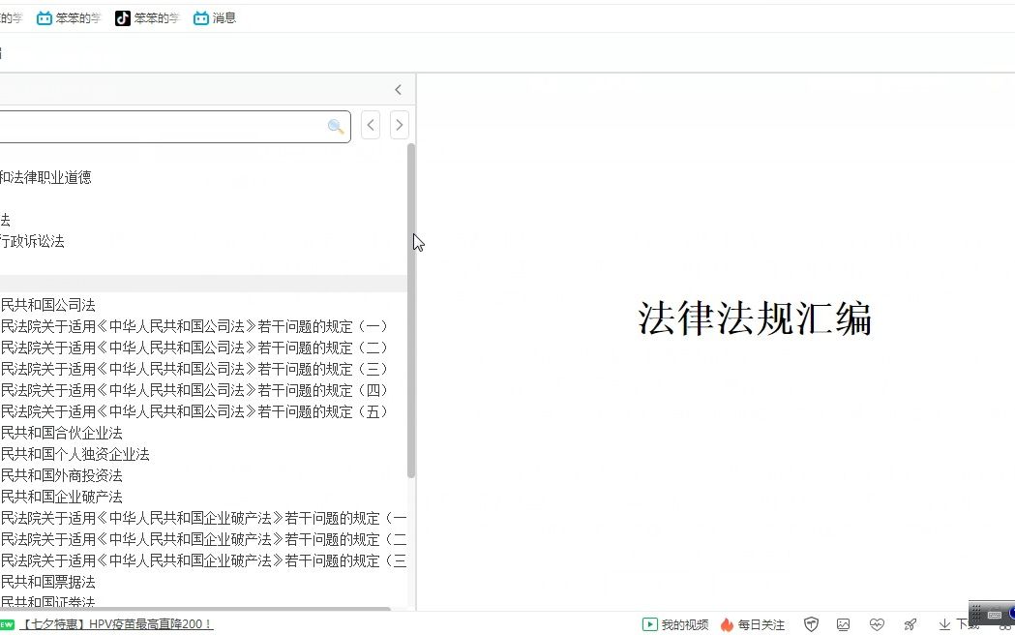Click inside the sidebar search input field
The width and height of the screenshot is (1015, 635).
[164, 126]
